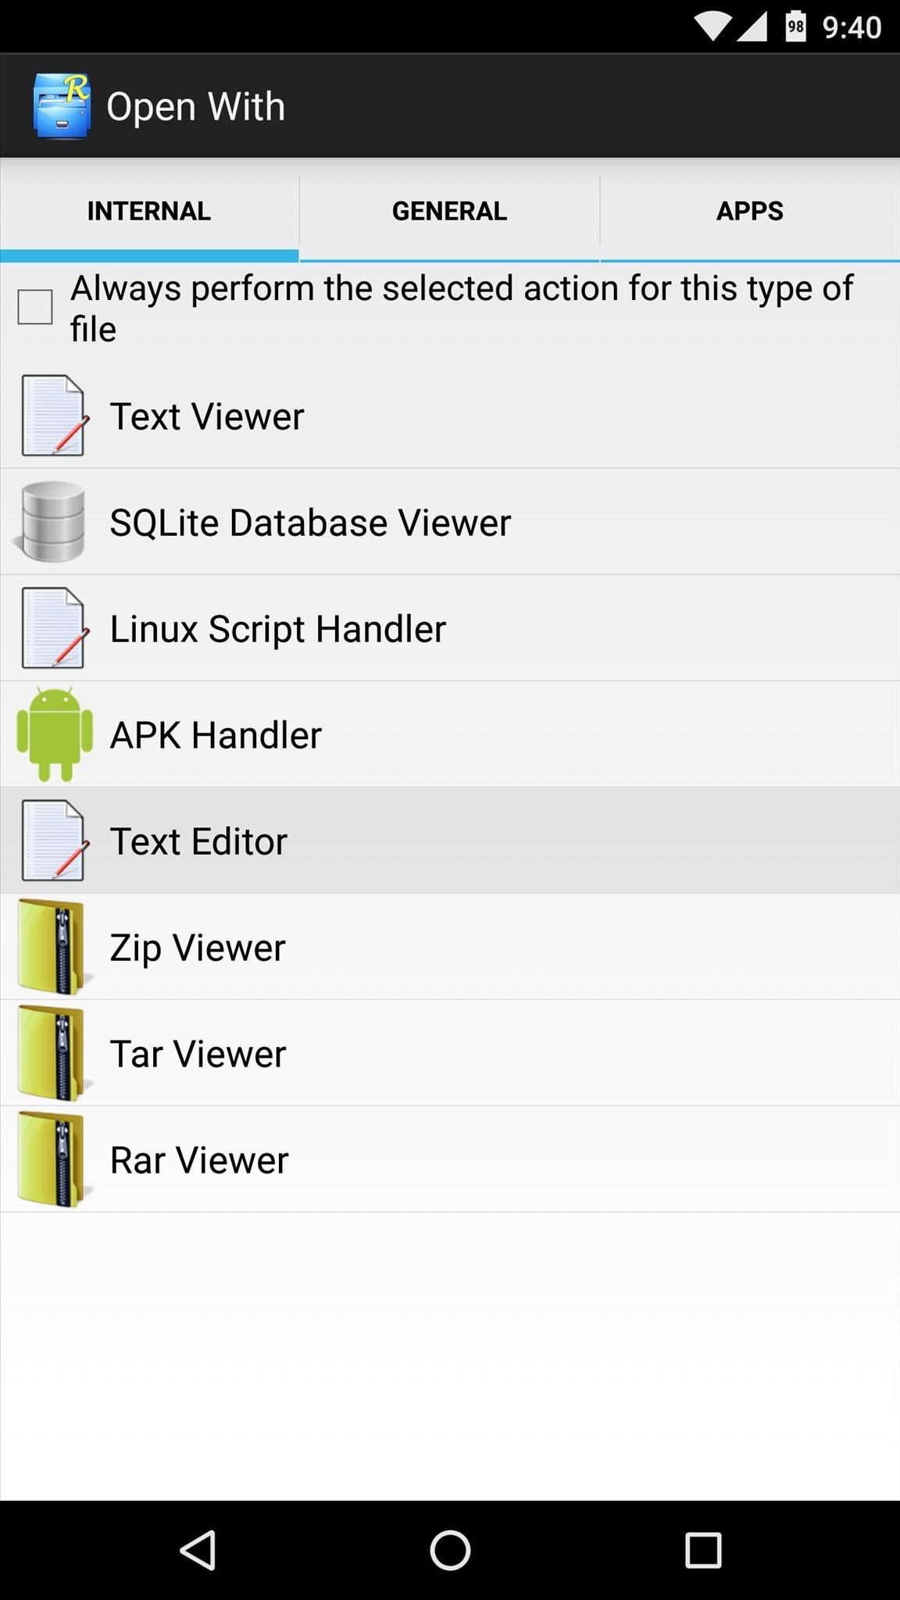Open the recent apps overview button

(x=702, y=1550)
